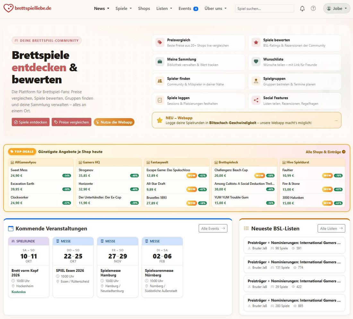Open the Spielwarenmesse Nürnberg event
The height and width of the screenshot is (319, 353).
click(x=162, y=267)
